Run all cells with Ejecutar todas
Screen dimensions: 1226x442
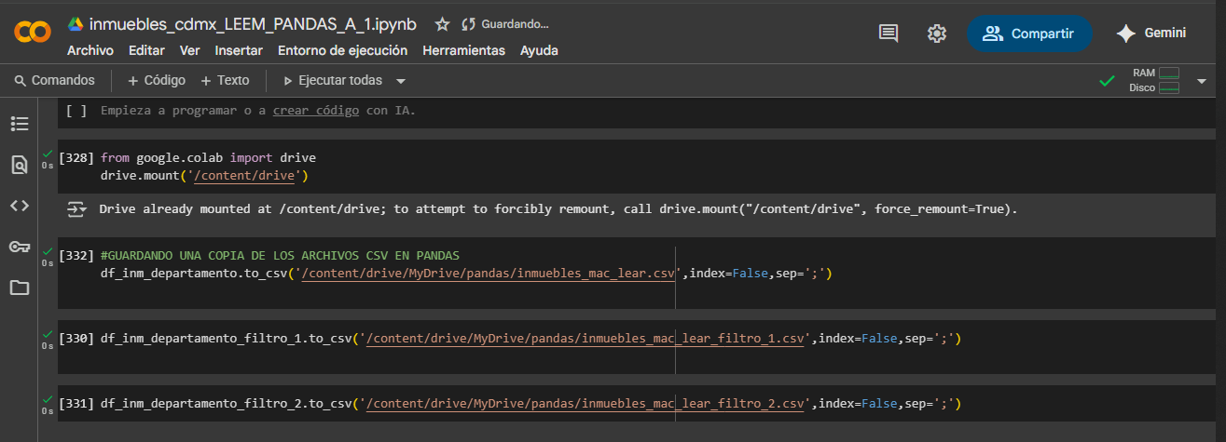click(x=333, y=81)
